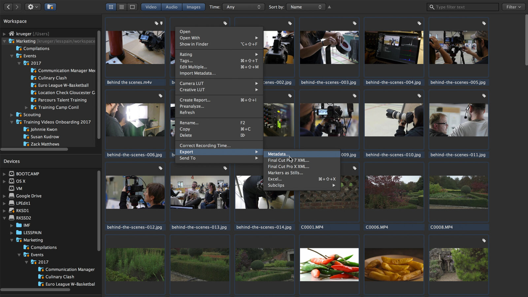
Task: Open the Time dropdown set to Any
Action: pos(243,7)
